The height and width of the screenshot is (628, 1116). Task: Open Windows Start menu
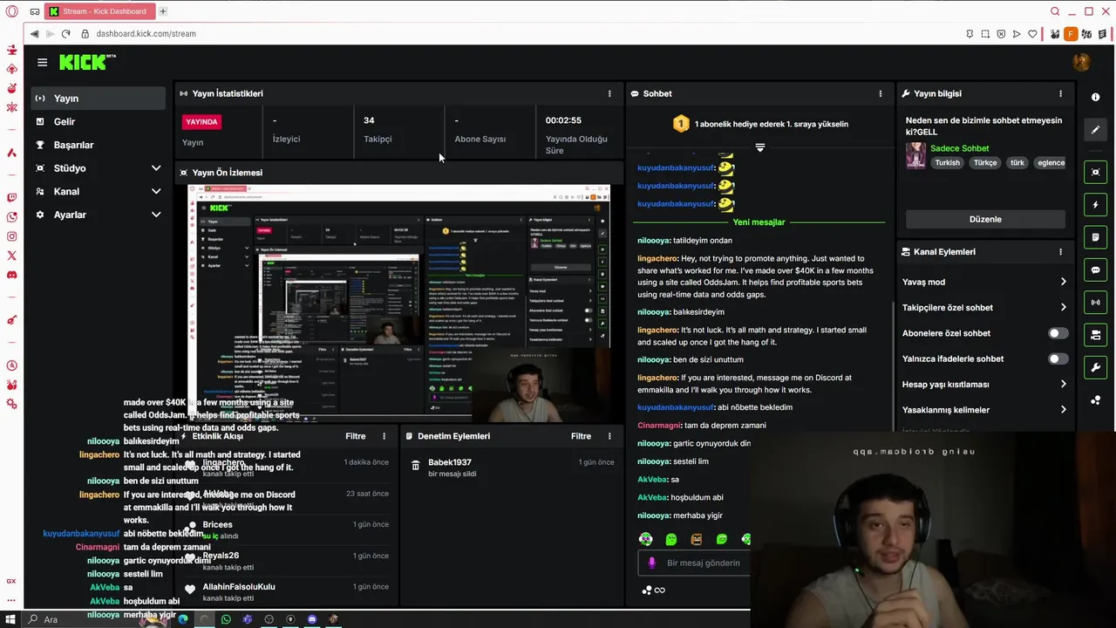[x=10, y=619]
